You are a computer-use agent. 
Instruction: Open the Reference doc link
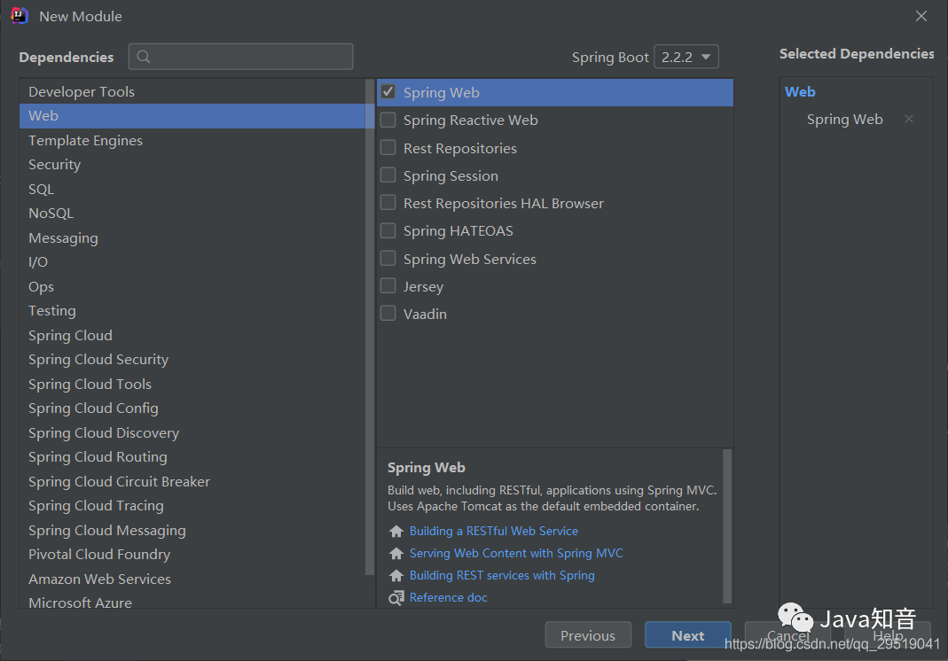tap(448, 597)
